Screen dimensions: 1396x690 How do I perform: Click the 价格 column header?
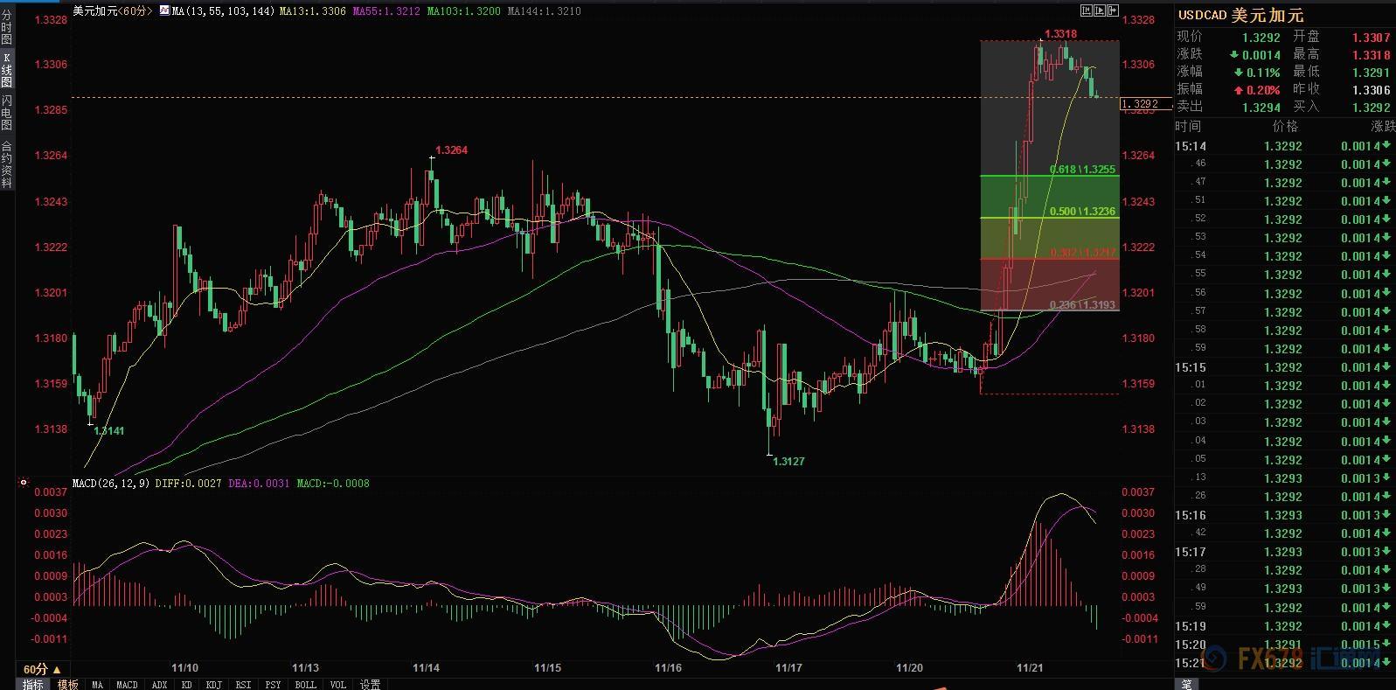click(1285, 126)
